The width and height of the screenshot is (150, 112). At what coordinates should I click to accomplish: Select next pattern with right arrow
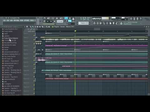pos(90,23)
